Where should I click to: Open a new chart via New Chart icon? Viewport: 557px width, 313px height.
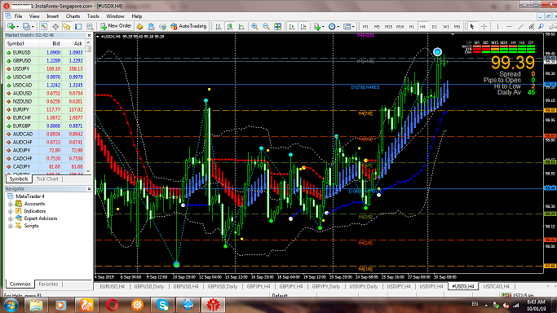[11, 27]
